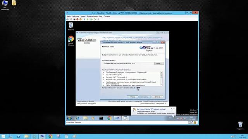Click red Shut Down VM toolbar icon
This screenshot has height=139, width=248.
pos(77,19)
